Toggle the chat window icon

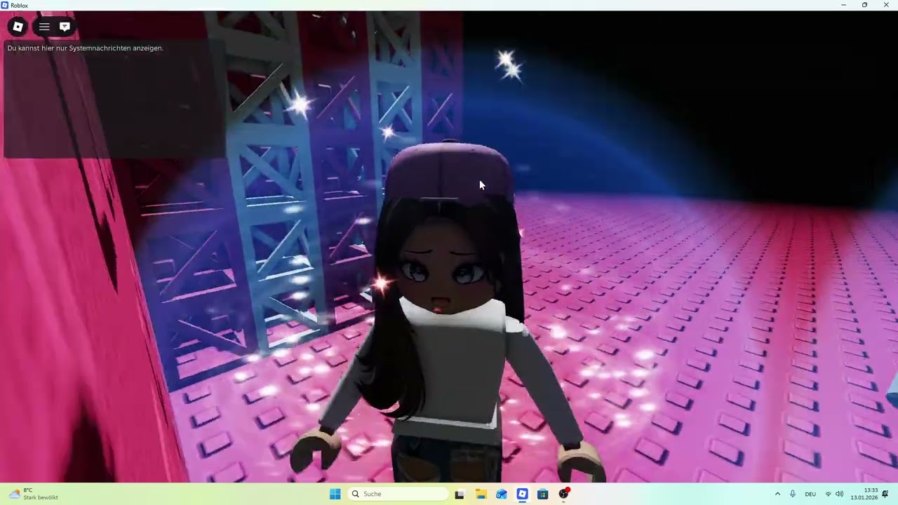click(65, 27)
